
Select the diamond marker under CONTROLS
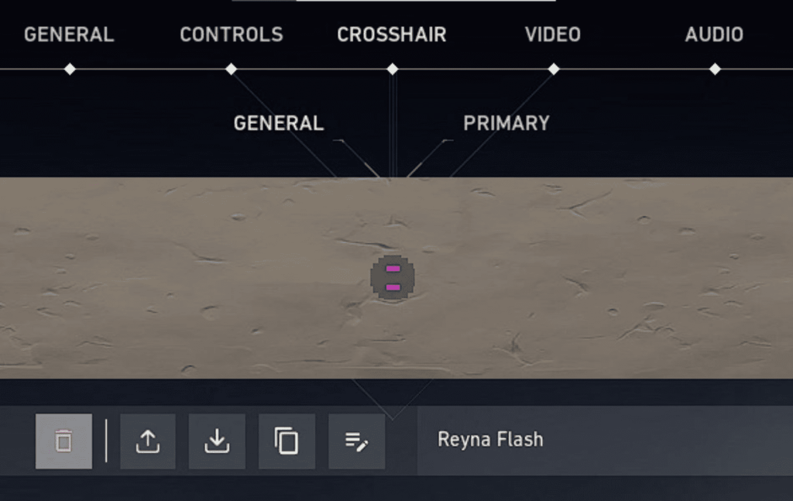[231, 69]
